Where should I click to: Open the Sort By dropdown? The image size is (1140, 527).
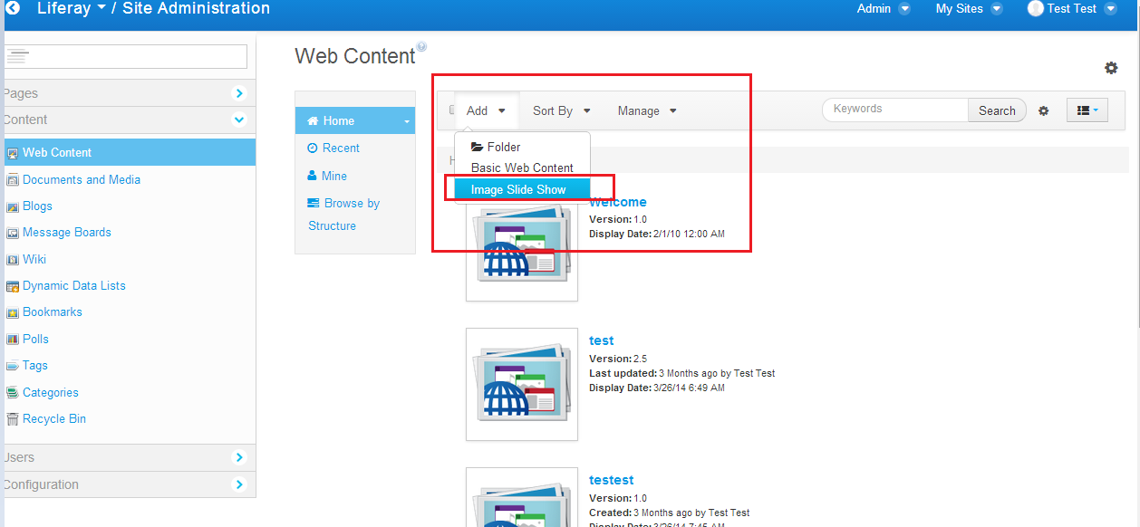point(562,110)
